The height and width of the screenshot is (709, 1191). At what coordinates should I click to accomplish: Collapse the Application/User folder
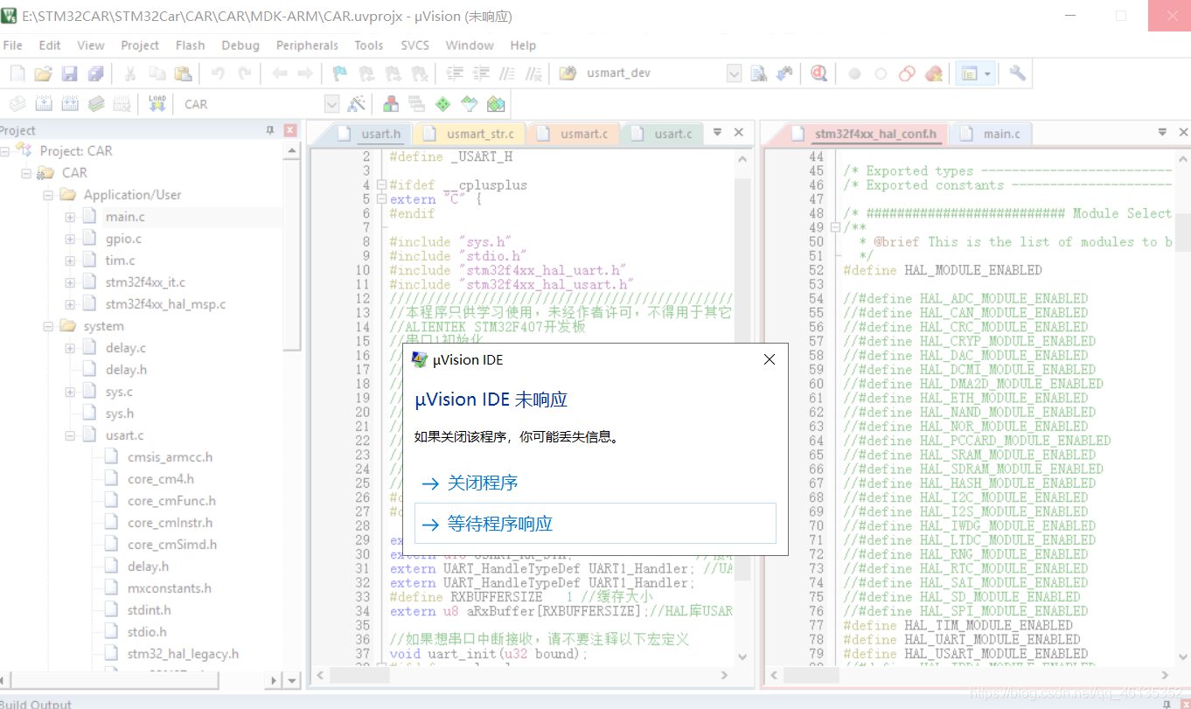click(x=48, y=195)
